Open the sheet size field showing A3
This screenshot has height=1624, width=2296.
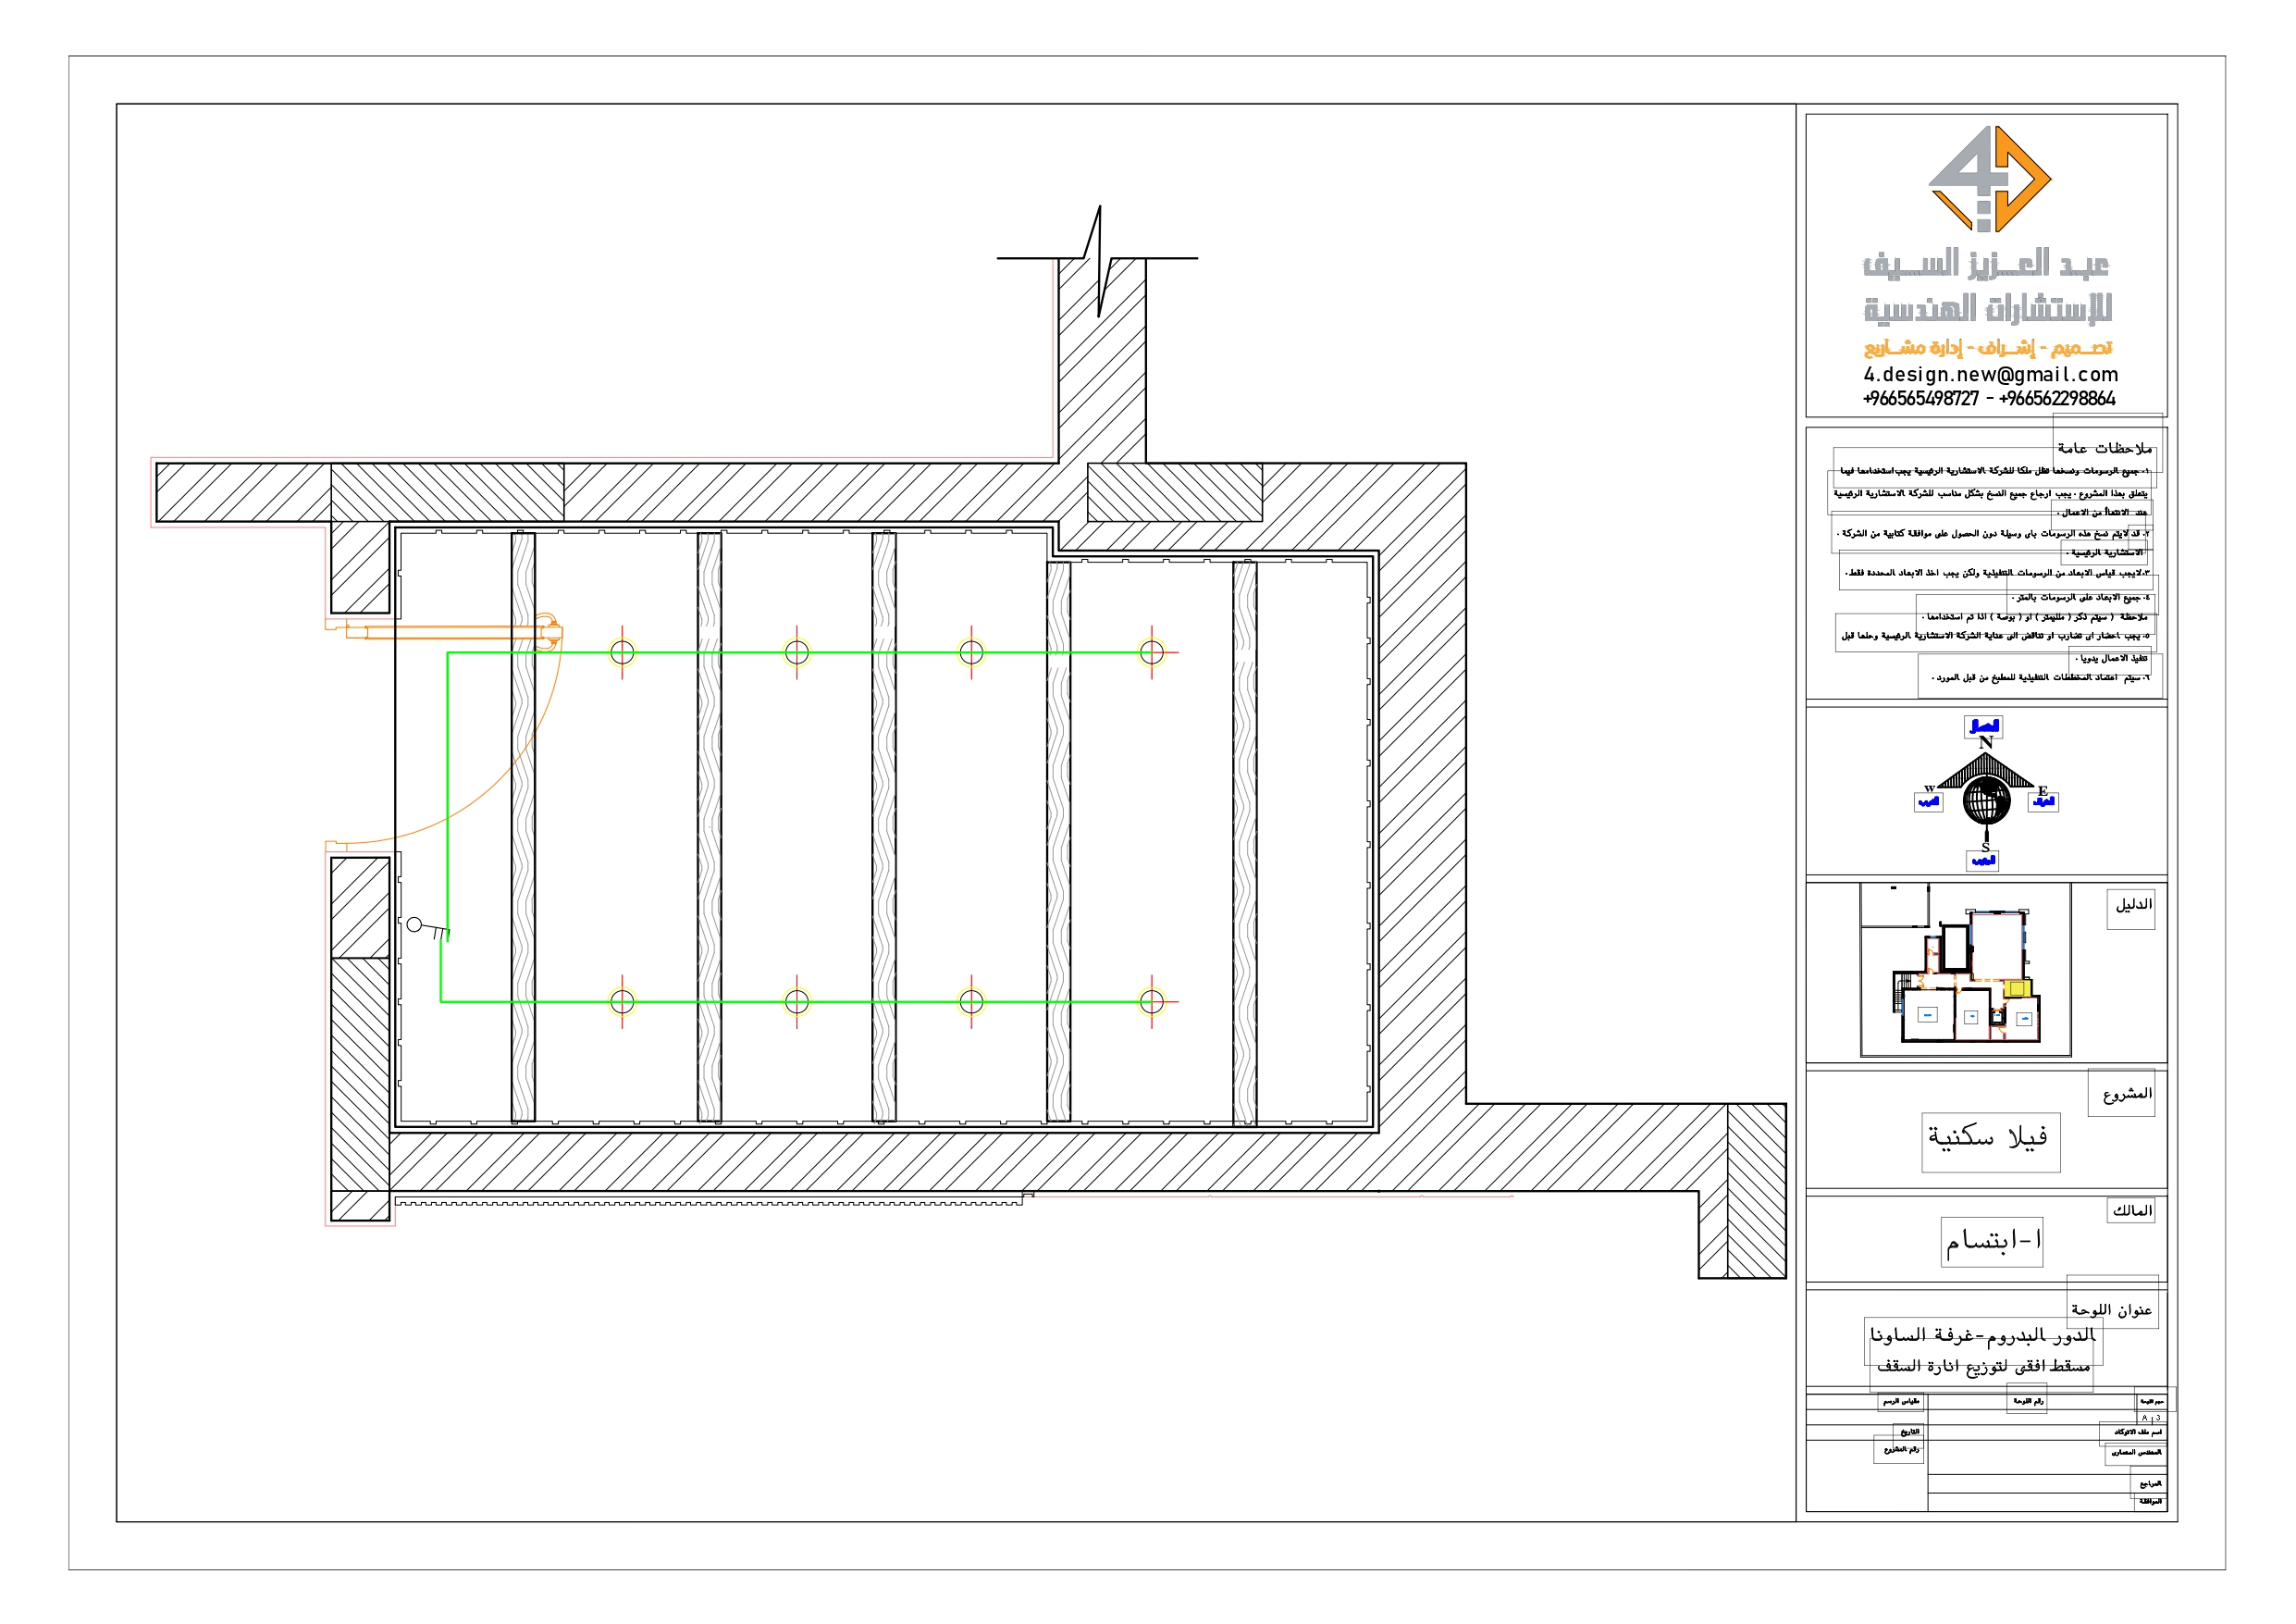coord(2152,1418)
